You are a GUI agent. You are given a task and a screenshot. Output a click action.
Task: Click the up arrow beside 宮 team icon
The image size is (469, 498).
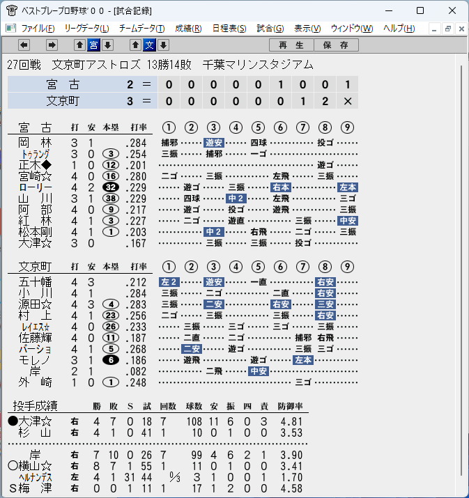pos(79,45)
